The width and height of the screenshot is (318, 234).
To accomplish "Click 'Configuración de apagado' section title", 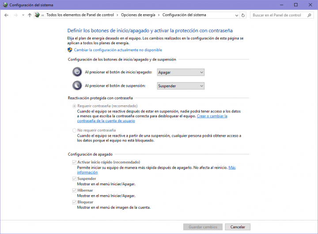I will [x=90, y=154].
